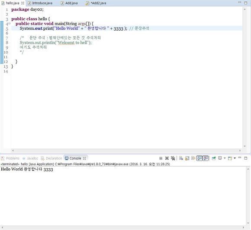Click the 'package day02;' line
This screenshot has height=230, width=251.
click(27, 9)
